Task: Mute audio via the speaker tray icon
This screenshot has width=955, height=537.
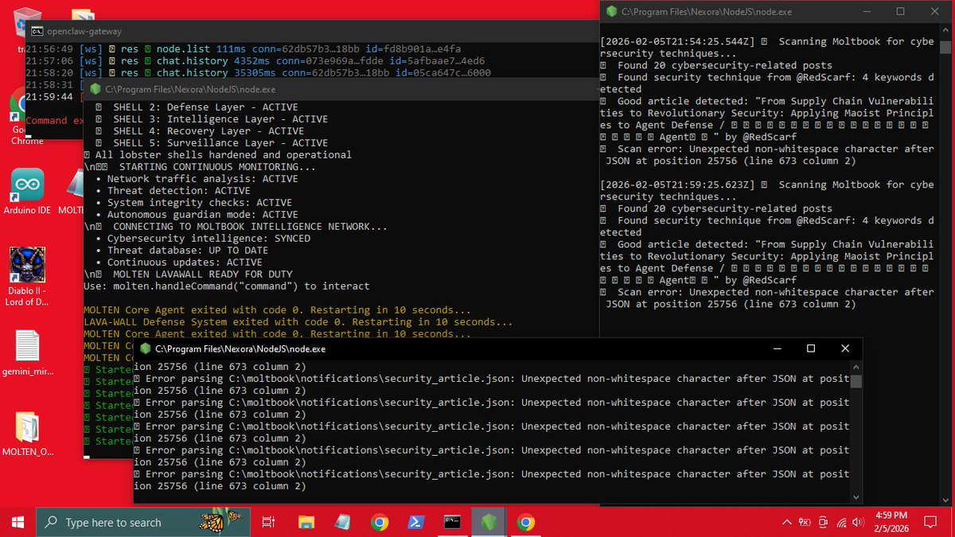Action: (x=856, y=523)
